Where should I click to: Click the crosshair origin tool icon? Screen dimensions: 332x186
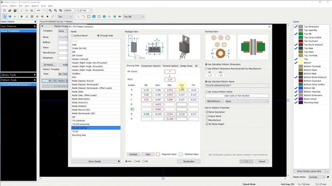[x=15, y=17]
